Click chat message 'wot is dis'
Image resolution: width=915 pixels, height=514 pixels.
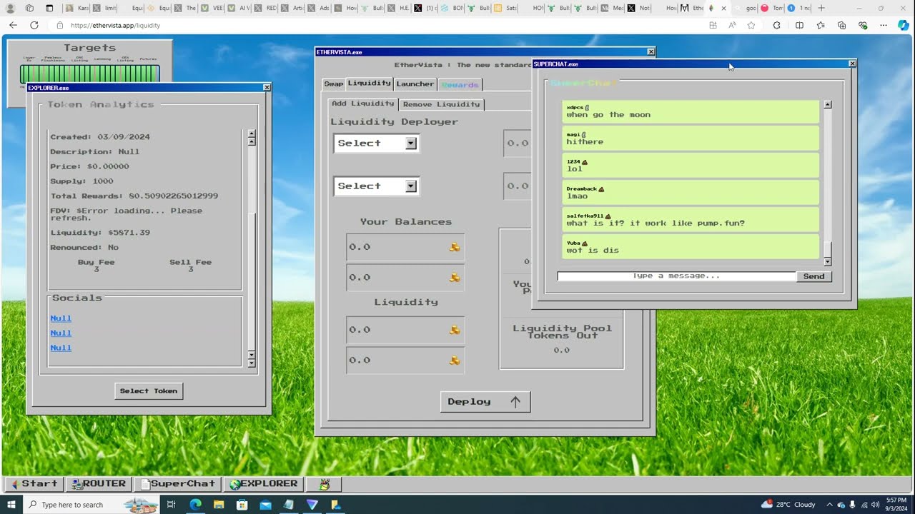(593, 251)
